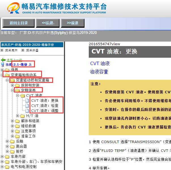The width and height of the screenshot is (171, 170).
Task: Click the 2016554747view text
Action: coord(104,44)
